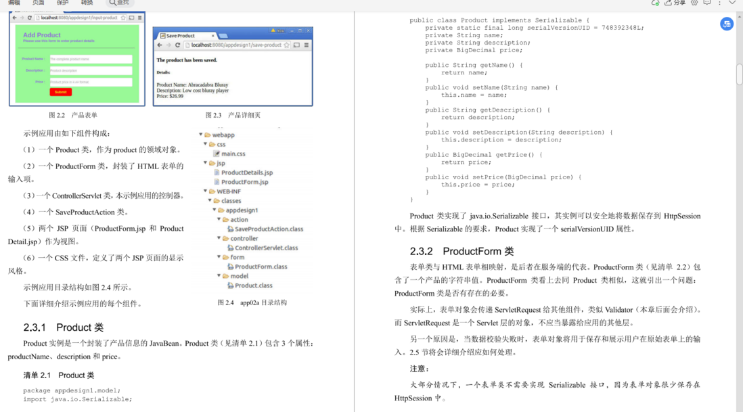Collapse the classes folder triangle

point(210,200)
